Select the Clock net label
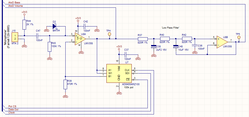The width and height of the screenshot is (249, 117). click(12, 113)
